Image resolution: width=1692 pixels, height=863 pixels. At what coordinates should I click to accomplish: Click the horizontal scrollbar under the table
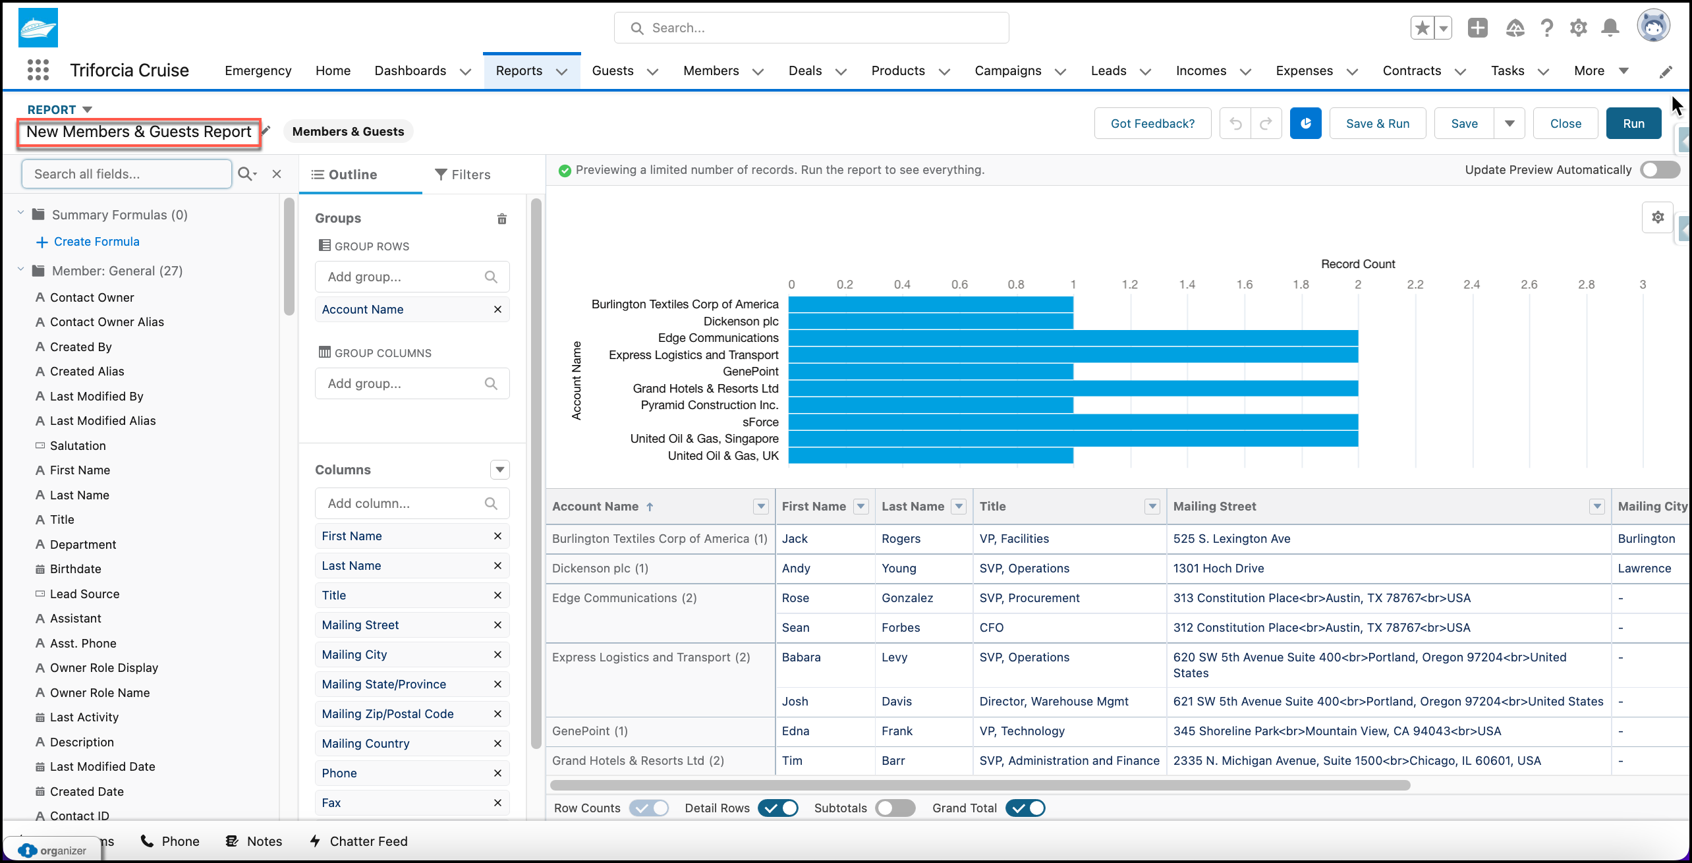980,785
